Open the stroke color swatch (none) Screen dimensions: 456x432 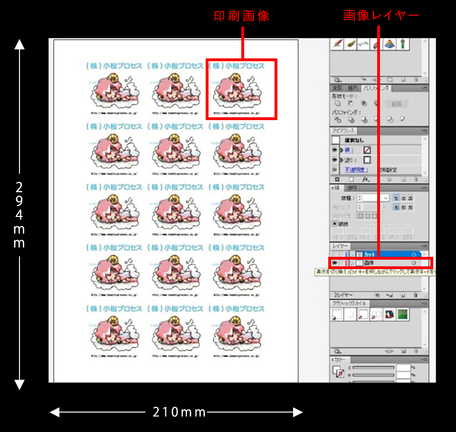pos(367,150)
